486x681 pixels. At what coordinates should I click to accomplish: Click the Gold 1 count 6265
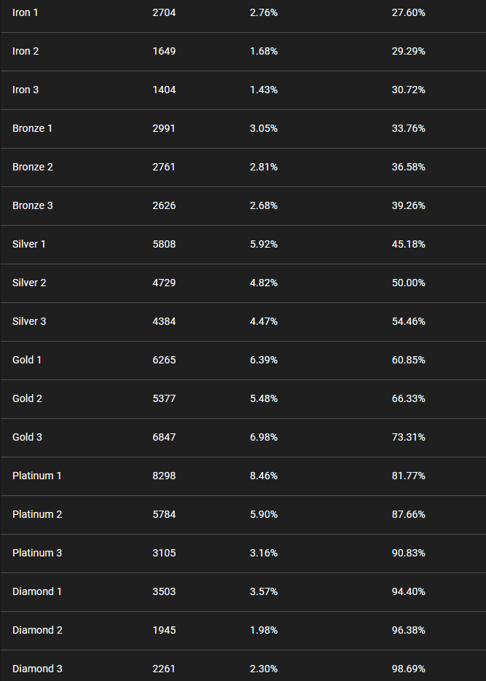pos(164,360)
